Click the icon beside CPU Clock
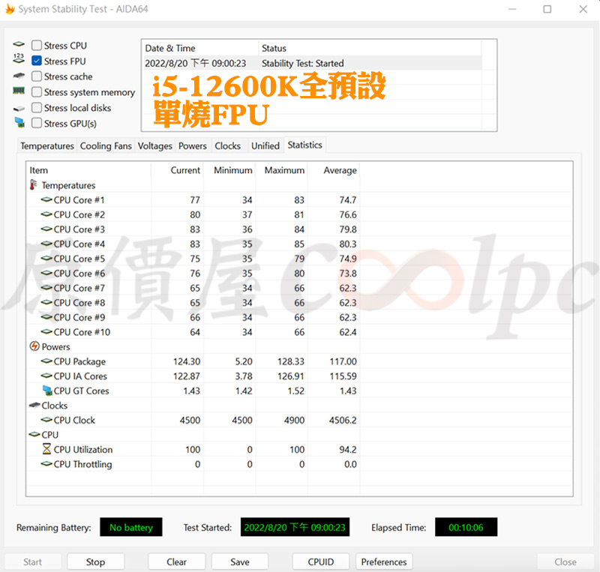Screen dimensions: 600x572 click(x=46, y=419)
